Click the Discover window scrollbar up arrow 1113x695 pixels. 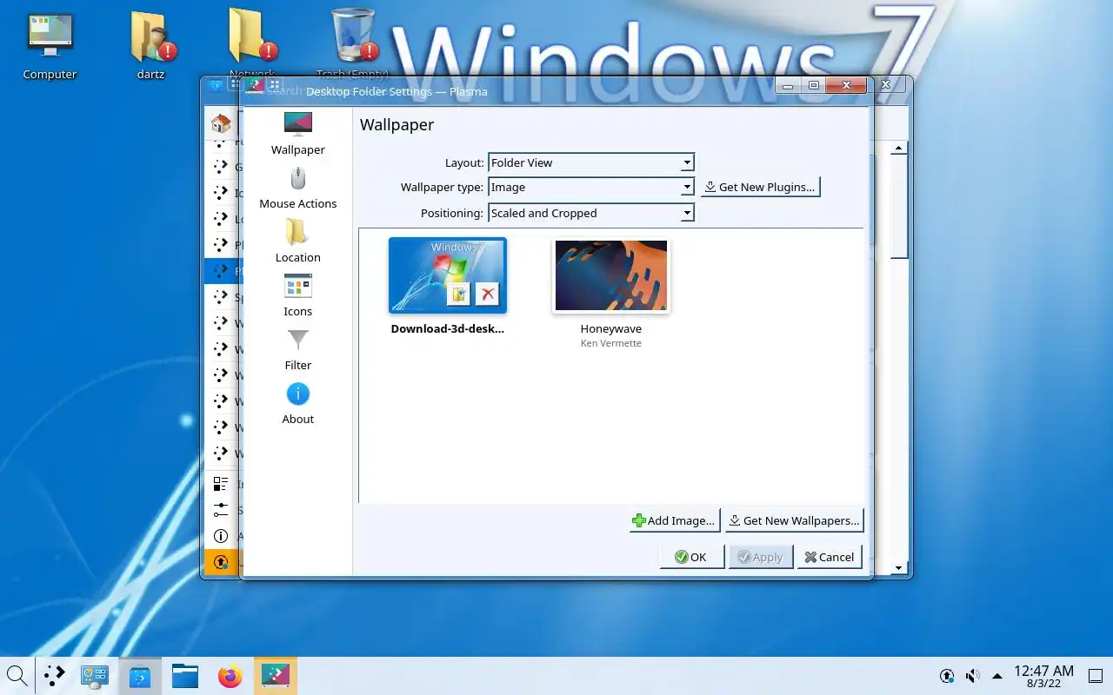899,149
